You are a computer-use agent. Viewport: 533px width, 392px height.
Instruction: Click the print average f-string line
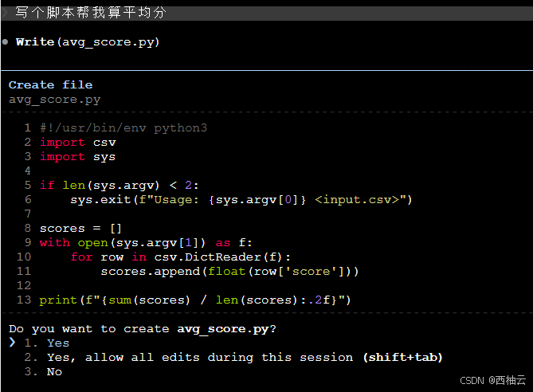pyautogui.click(x=195, y=300)
